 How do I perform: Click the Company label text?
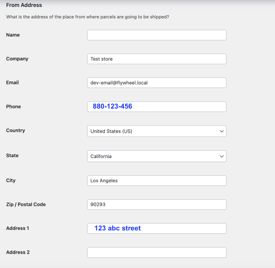(17, 59)
